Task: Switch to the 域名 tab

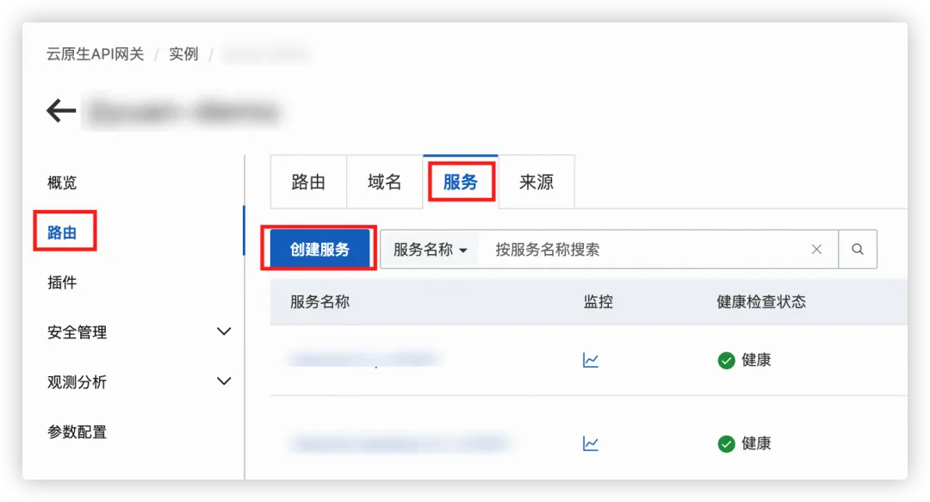Action: coord(384,183)
